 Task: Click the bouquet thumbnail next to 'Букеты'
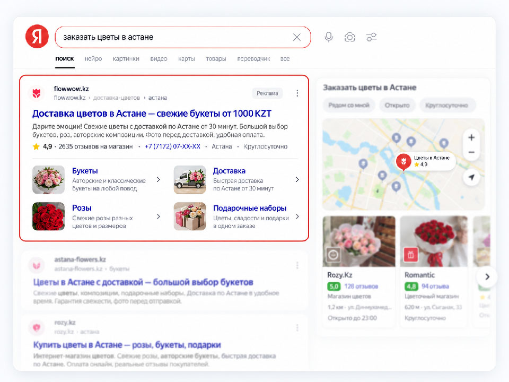tap(48, 180)
